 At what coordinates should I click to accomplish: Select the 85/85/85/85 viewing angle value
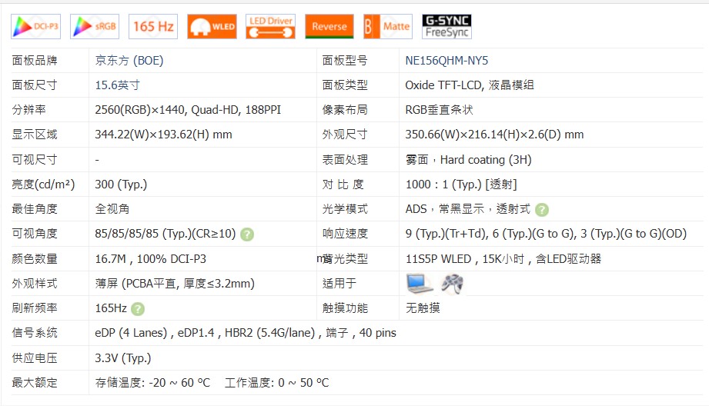point(166,234)
